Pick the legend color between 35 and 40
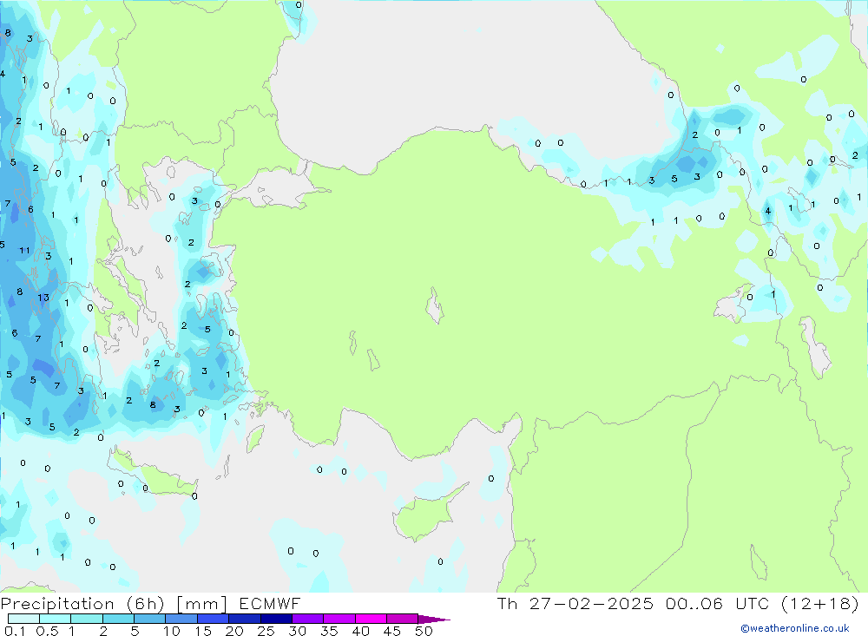Screen dimensions: 868x636 tap(339, 619)
